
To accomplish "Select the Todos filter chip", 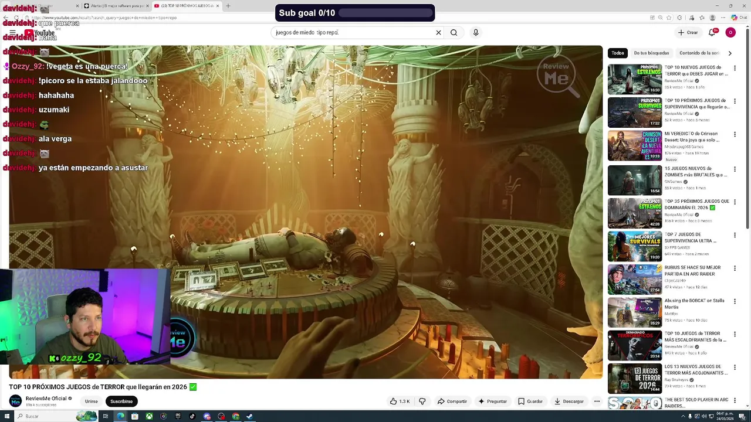I will [x=618, y=53].
